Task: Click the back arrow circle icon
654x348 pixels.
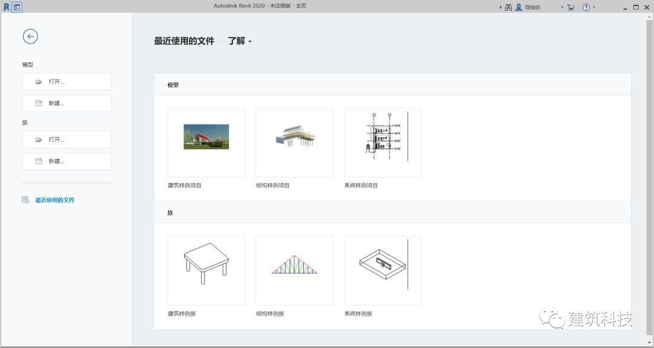Action: click(x=30, y=36)
